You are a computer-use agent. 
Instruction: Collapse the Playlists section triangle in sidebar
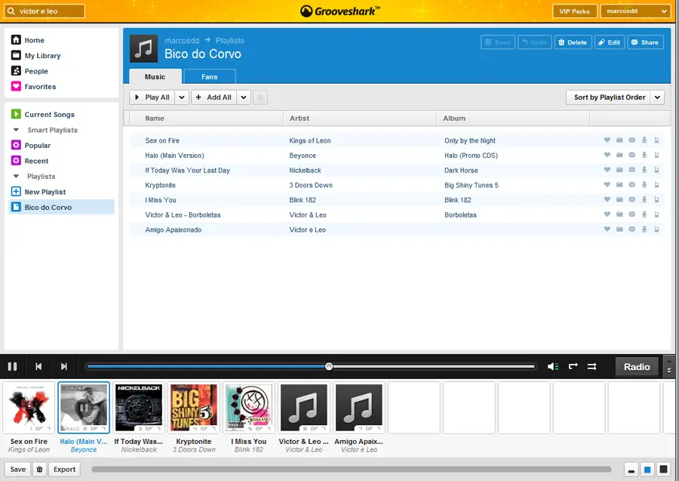click(x=16, y=177)
